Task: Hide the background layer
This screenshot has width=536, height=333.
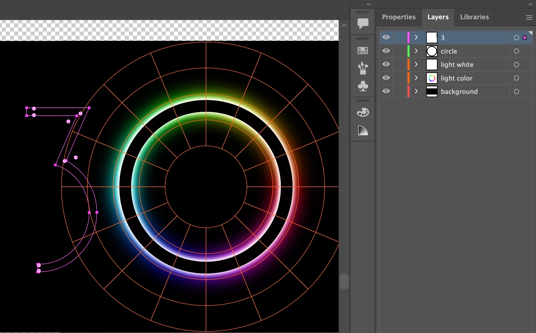Action: point(386,91)
